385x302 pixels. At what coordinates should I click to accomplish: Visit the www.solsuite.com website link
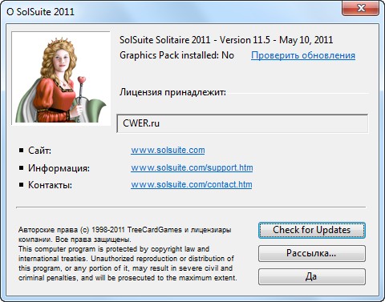pos(168,150)
